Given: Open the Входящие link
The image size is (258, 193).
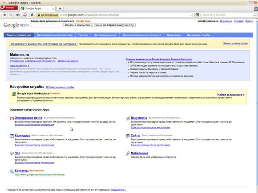Looking at the screenshot, I should coord(226,21).
